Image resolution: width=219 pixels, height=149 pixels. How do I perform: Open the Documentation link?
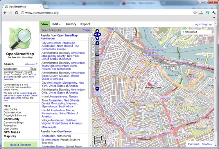tap(12, 112)
